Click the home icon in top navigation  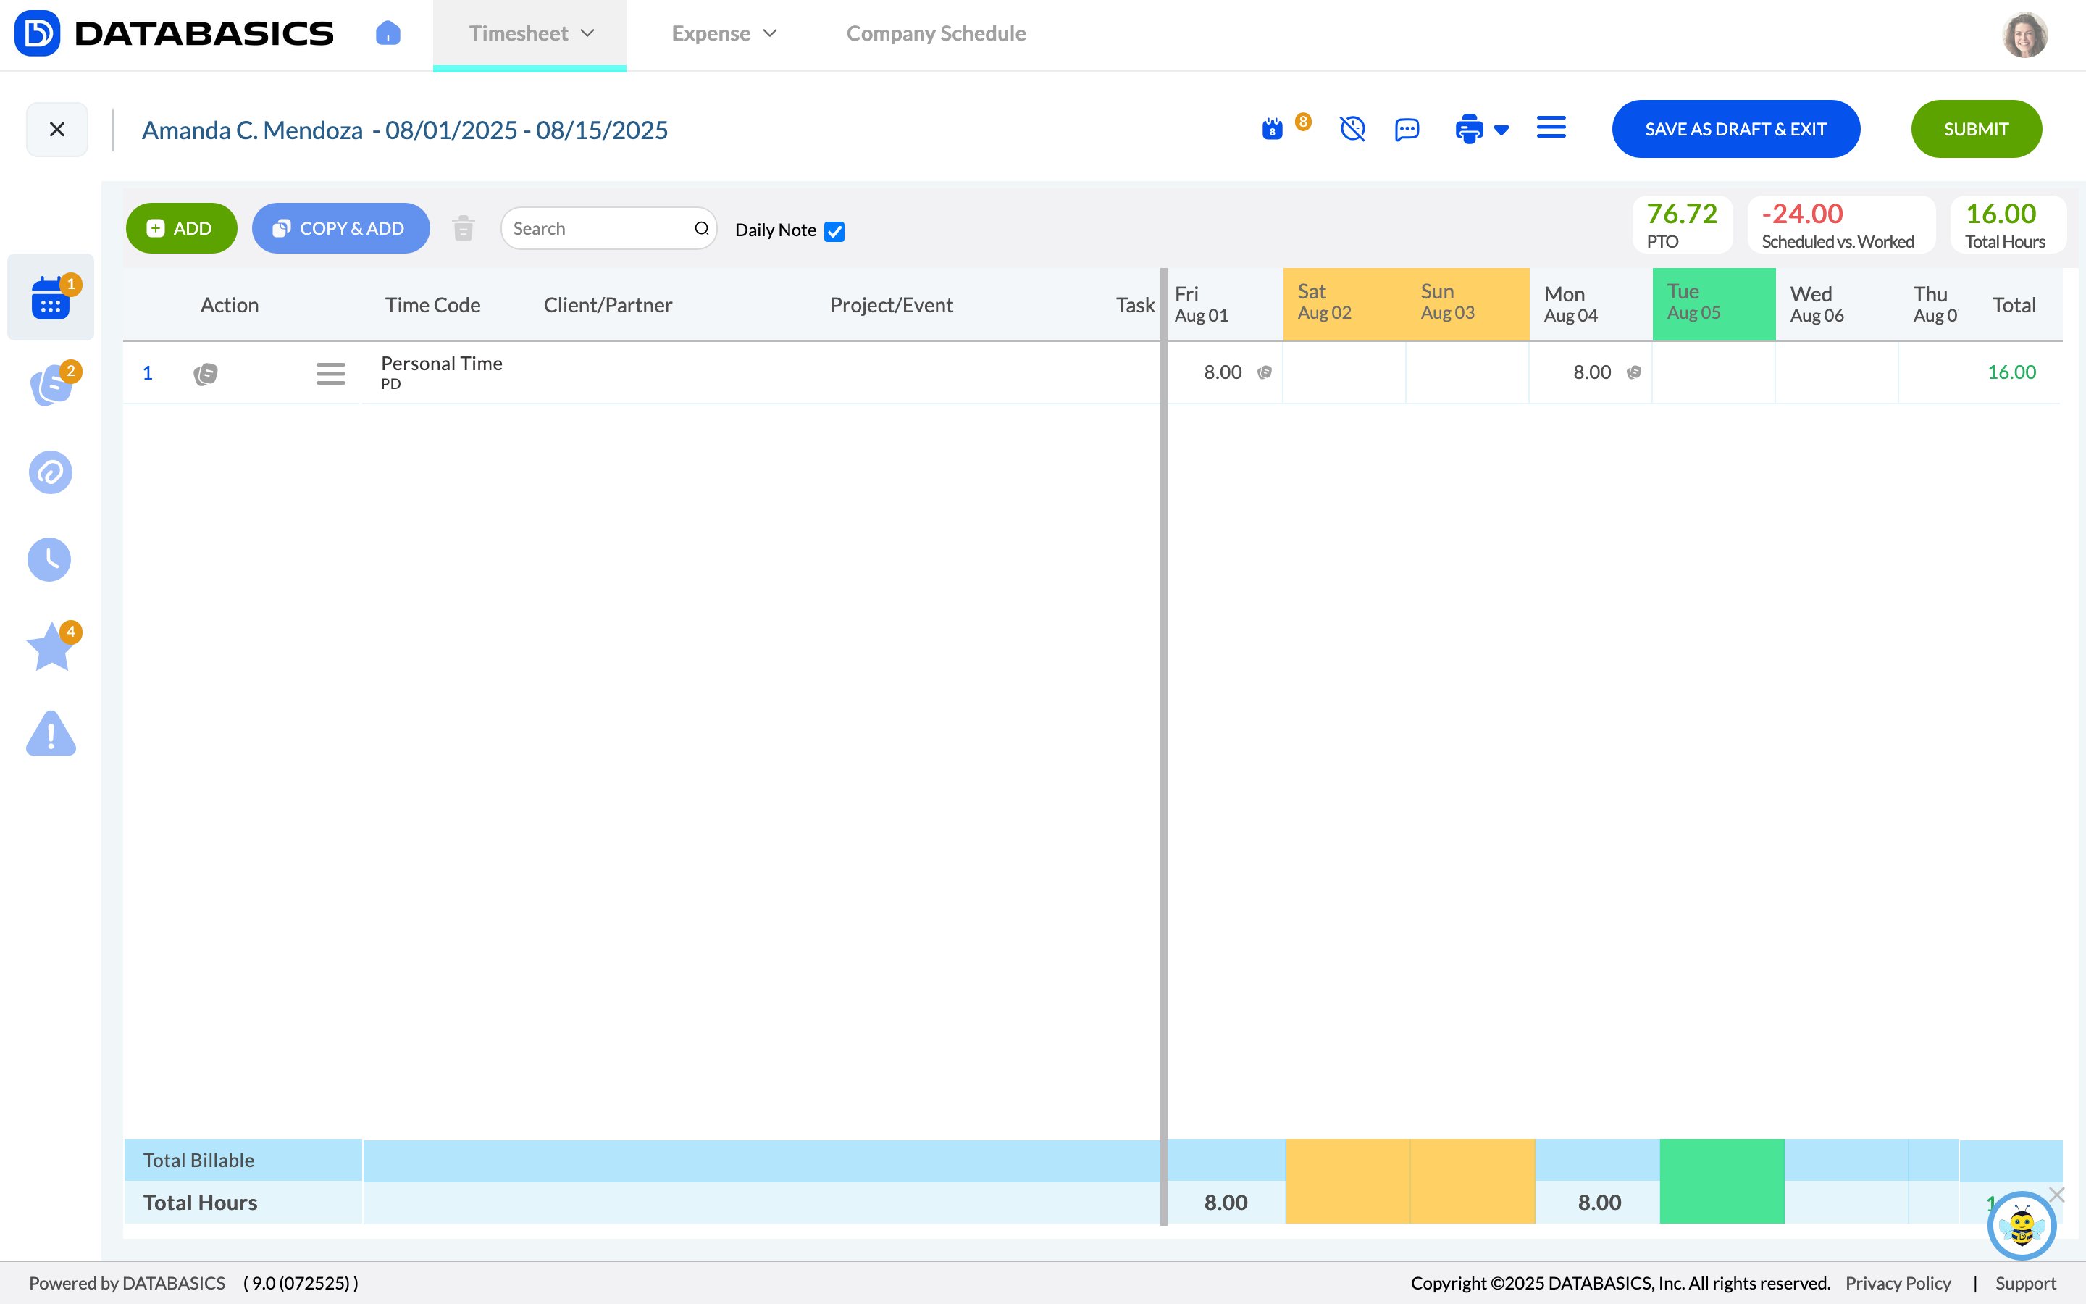(388, 33)
